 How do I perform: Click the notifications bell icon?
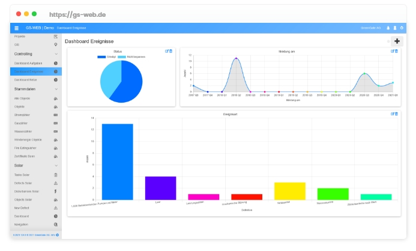pyautogui.click(x=388, y=28)
